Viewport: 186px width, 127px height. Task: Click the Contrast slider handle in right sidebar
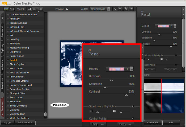click(171, 47)
